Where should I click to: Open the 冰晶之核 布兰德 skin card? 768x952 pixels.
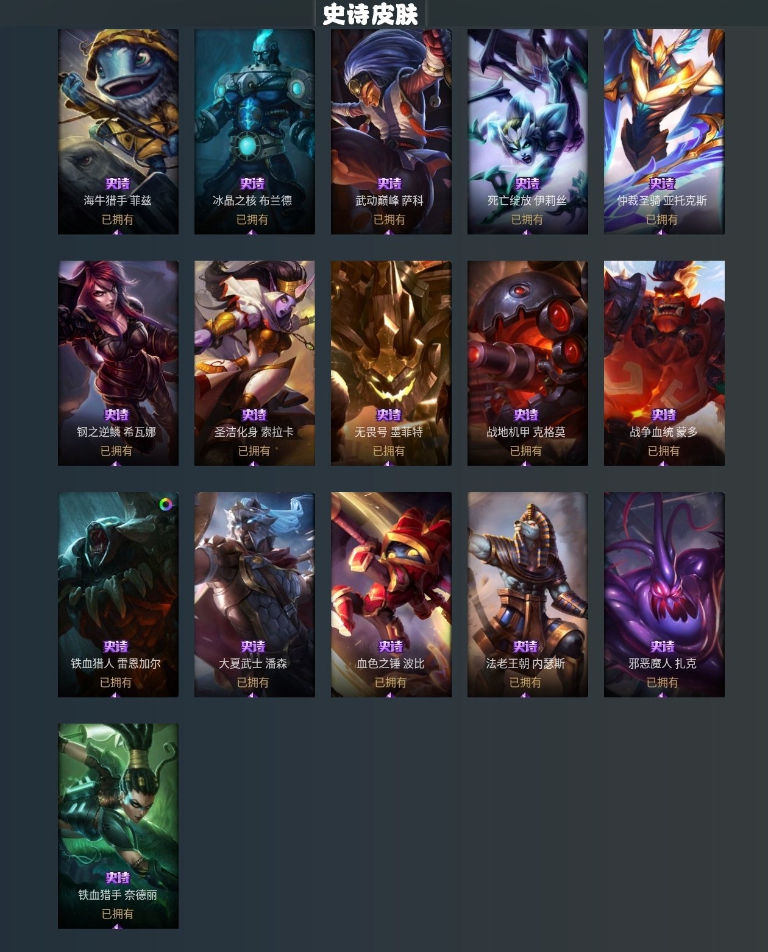click(255, 132)
